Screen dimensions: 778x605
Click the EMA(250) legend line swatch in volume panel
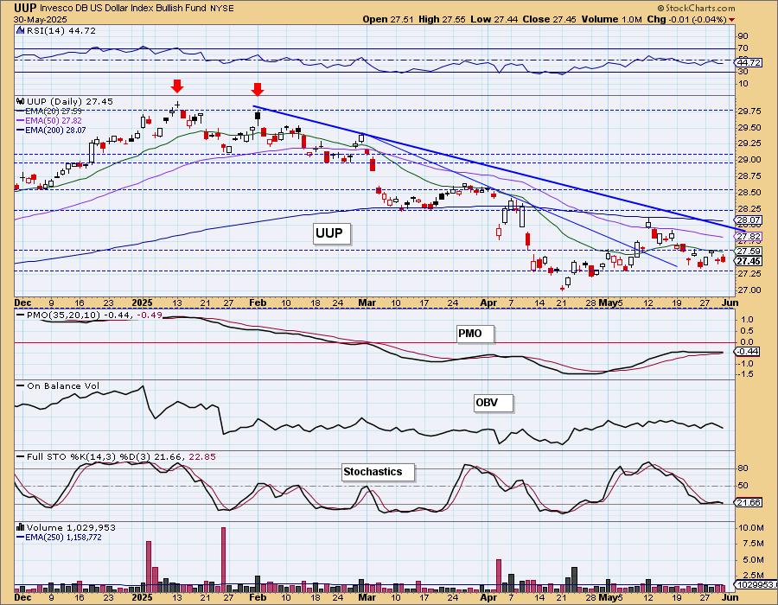tap(21, 537)
